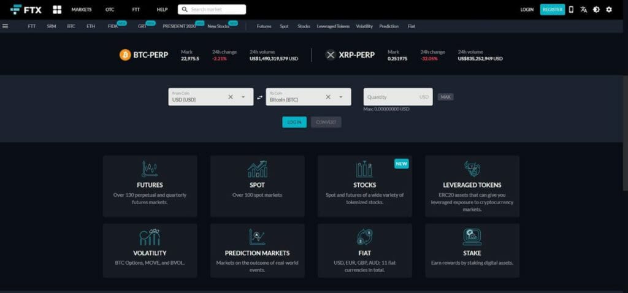Click the Bitcoin BTC-PERP coin icon

(125, 55)
